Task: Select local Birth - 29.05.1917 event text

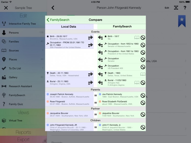Action: coord(59,36)
